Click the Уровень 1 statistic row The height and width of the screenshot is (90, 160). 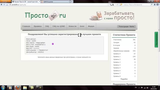tap(124, 56)
